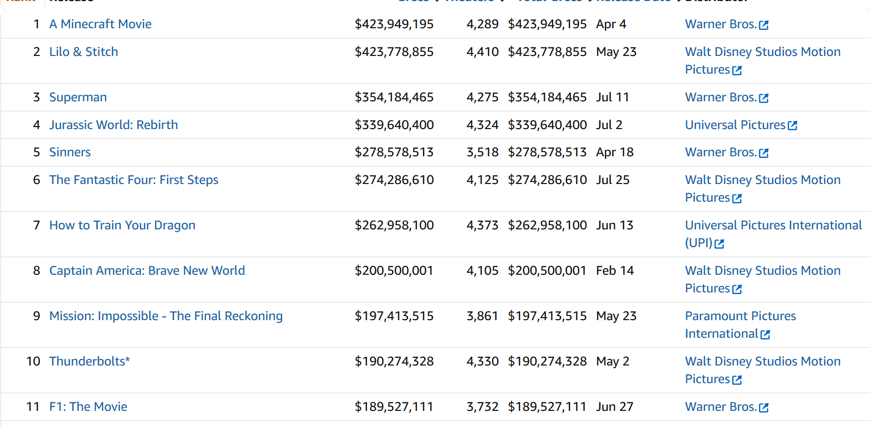The image size is (876, 427).
Task: Open Warner Bros. distributor link for Superman
Action: [721, 97]
